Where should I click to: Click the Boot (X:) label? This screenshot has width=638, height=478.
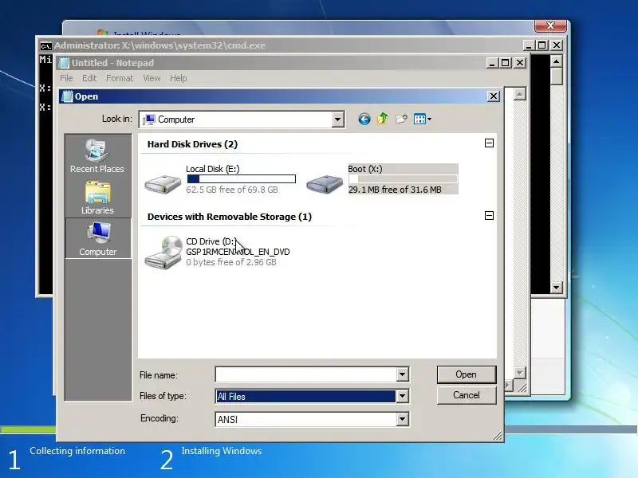(365, 169)
